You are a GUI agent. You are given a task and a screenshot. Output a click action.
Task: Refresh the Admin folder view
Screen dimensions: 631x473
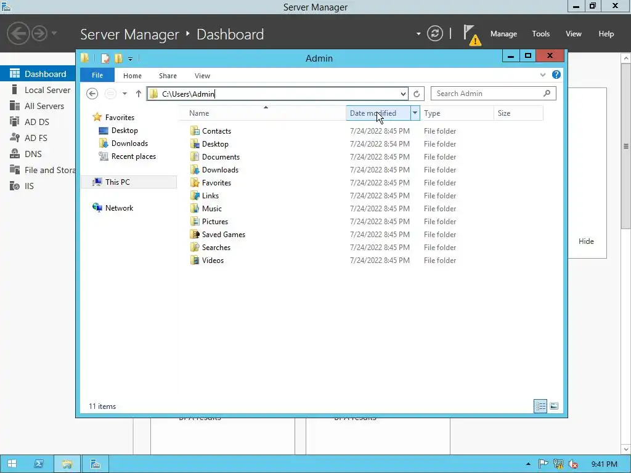(417, 94)
